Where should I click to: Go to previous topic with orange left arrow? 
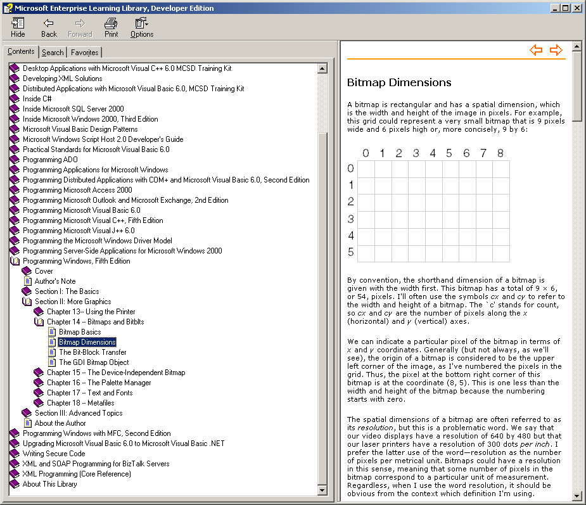click(x=536, y=49)
